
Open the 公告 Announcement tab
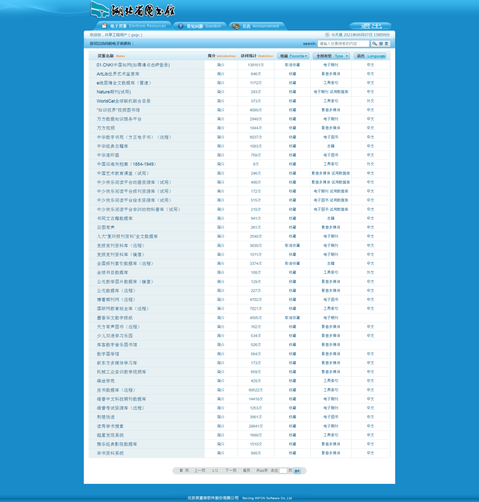pyautogui.click(x=256, y=26)
